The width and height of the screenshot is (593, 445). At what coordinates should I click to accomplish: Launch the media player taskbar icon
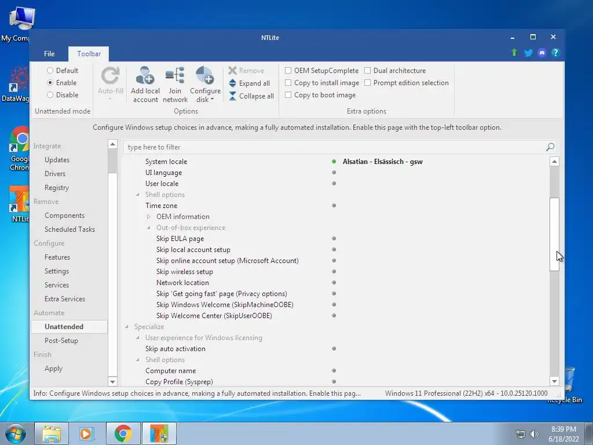coord(87,433)
